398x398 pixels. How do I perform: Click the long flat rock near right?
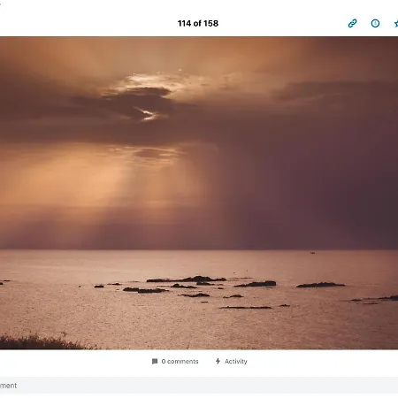tap(320, 285)
